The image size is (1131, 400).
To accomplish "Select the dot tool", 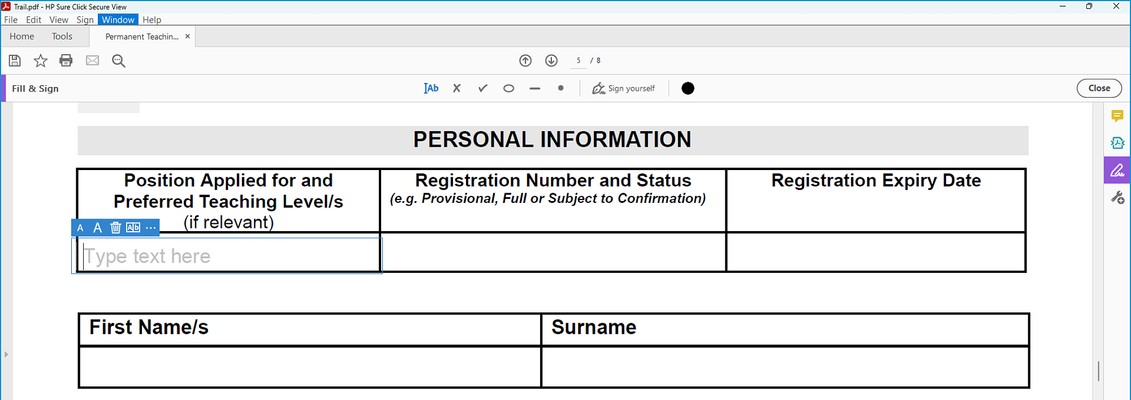I will click(x=560, y=88).
